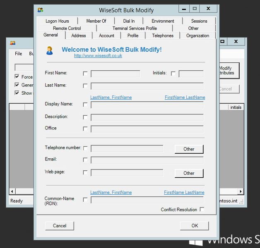The height and width of the screenshot is (248, 260).
Task: Tick the Last Name checkbox
Action: coord(85,86)
